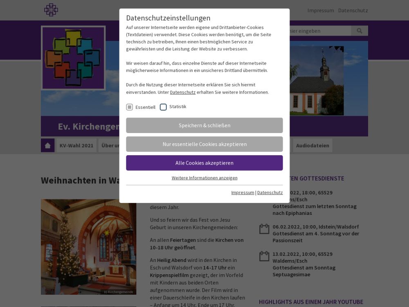This screenshot has height=307, width=409.
Task: Accept only essential cookies
Action: tap(204, 144)
